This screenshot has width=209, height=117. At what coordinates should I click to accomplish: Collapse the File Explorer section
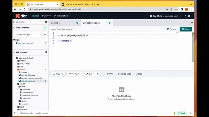(x=14, y=52)
